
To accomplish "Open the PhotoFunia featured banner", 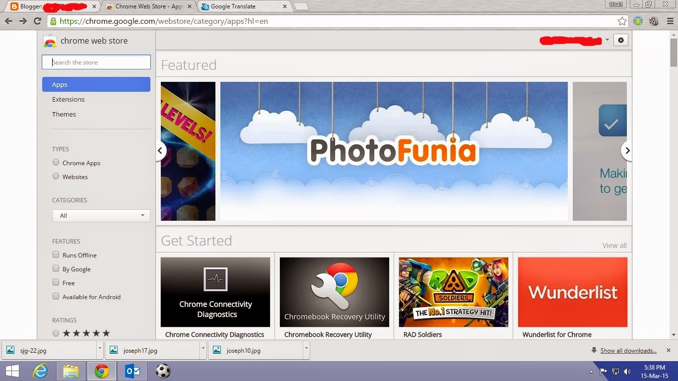I will 394,151.
